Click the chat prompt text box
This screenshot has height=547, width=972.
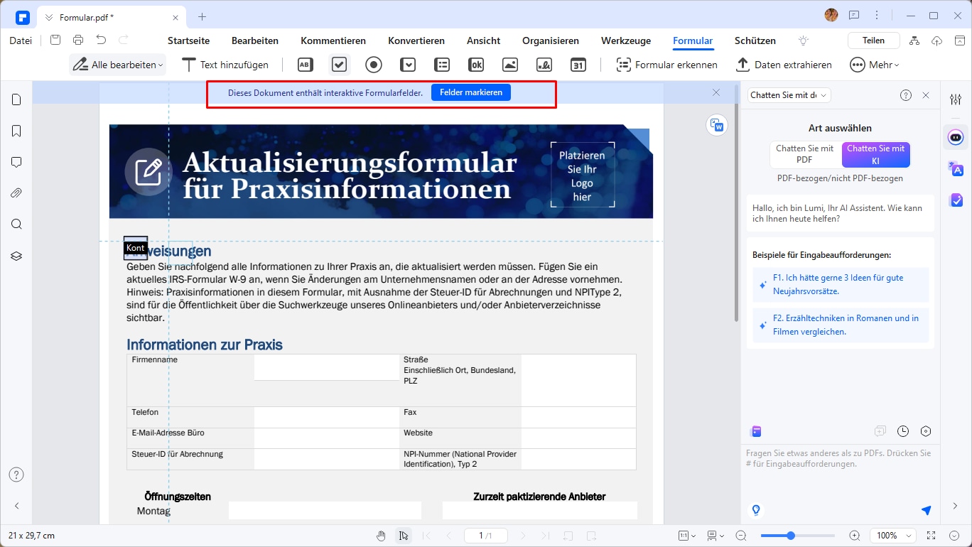point(840,470)
